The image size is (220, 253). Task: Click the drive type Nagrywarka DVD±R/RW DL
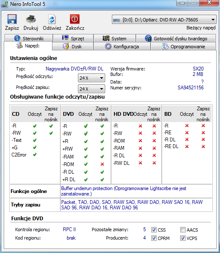click(75, 69)
